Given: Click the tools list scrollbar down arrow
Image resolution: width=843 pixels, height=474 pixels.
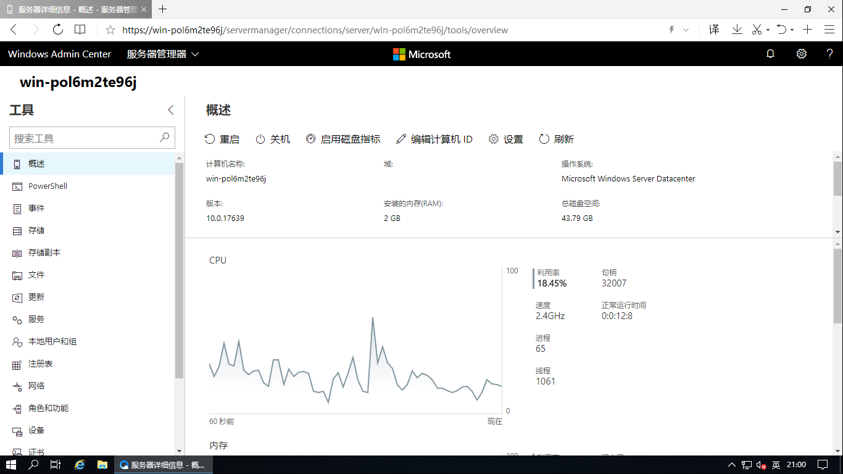Looking at the screenshot, I should (x=180, y=451).
